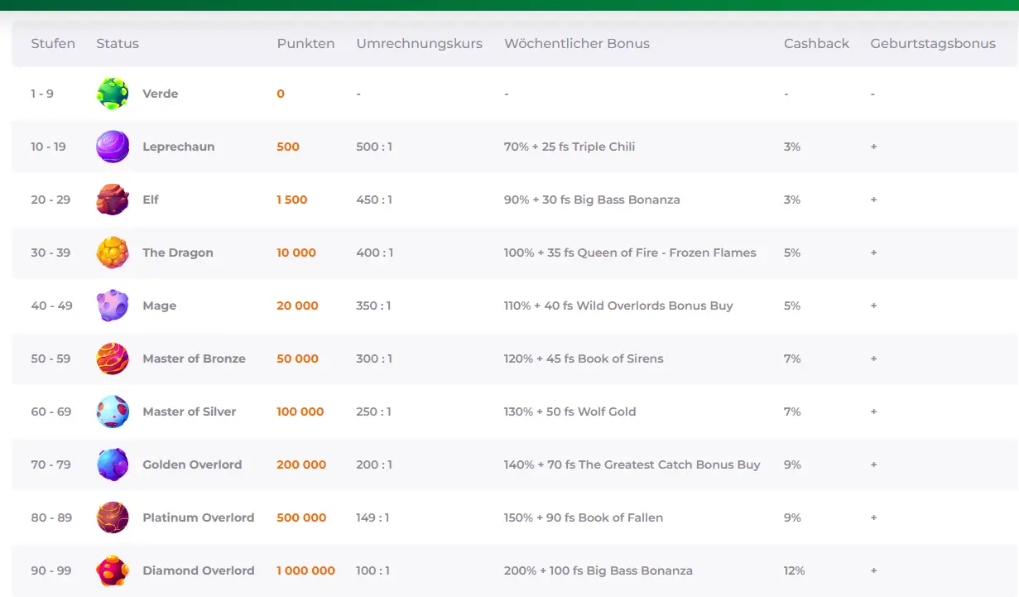Image resolution: width=1019 pixels, height=597 pixels.
Task: Click the orange 50 000 points value
Action: tap(297, 359)
